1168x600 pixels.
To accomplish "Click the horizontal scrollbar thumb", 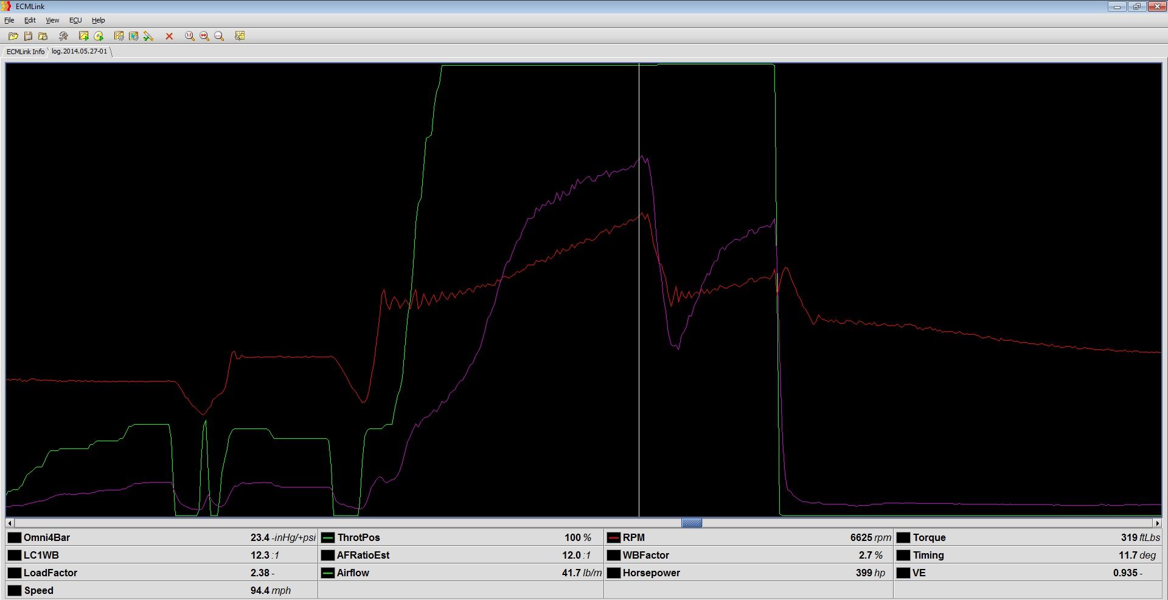I will point(692,523).
